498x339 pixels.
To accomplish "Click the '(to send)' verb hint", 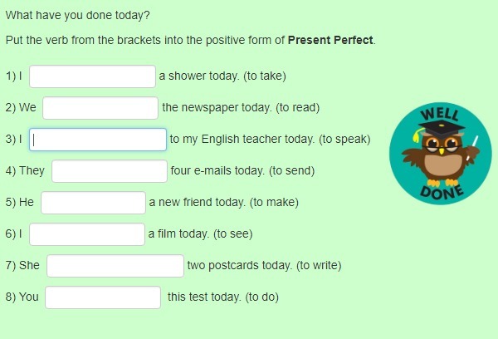I will (292, 171).
